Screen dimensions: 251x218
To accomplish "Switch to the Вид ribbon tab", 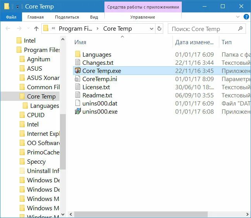I will pyautogui.click(x=94, y=17).
